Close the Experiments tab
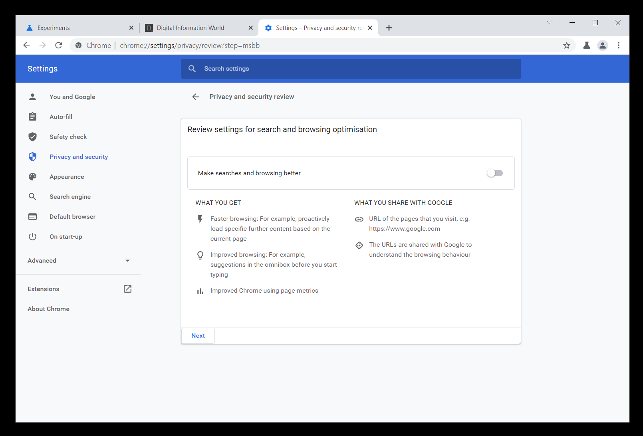This screenshot has width=643, height=436. coord(131,28)
